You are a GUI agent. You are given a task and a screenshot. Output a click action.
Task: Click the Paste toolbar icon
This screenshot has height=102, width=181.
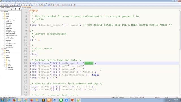click(21, 5)
